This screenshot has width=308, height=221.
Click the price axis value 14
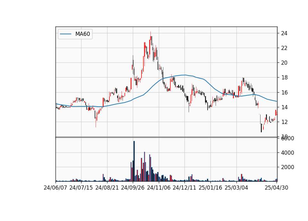284,107
